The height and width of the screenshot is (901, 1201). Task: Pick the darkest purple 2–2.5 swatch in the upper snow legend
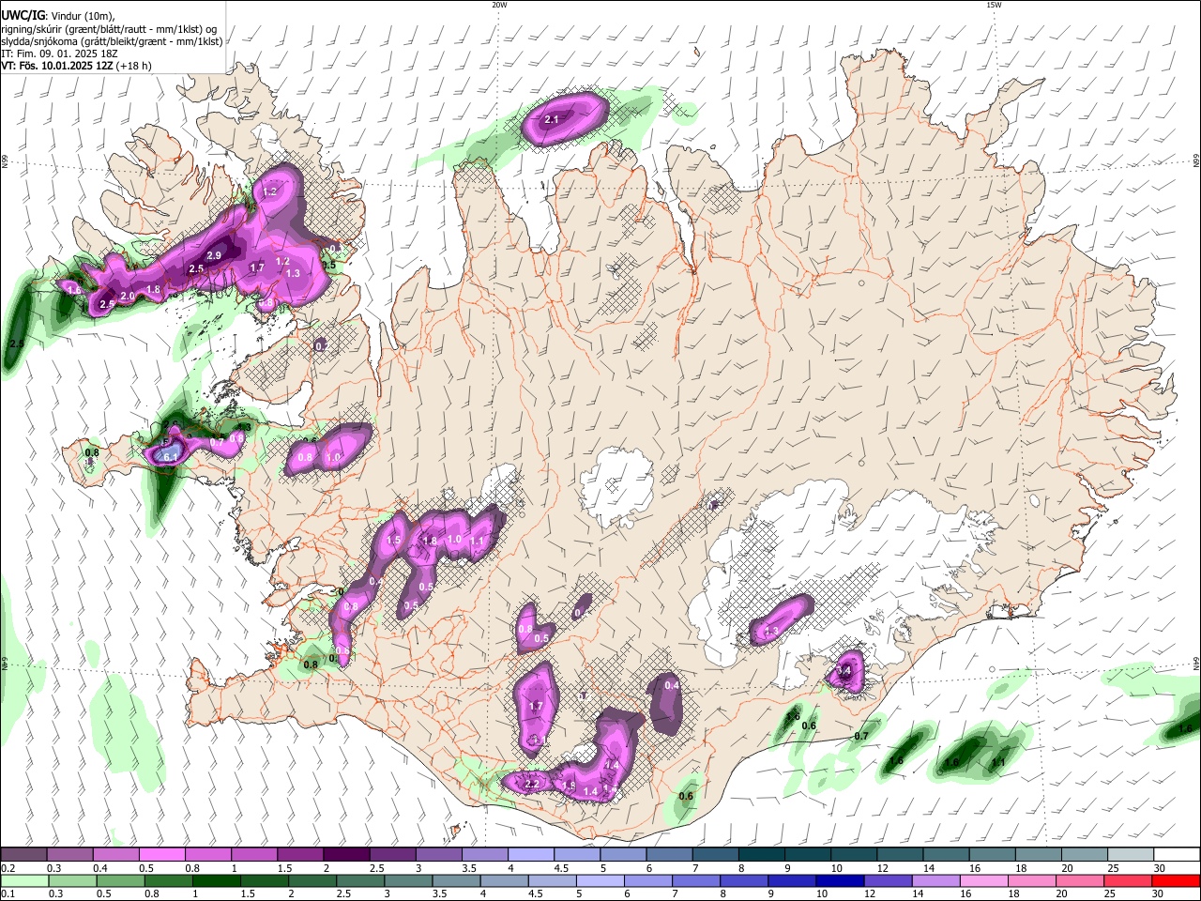coord(345,854)
